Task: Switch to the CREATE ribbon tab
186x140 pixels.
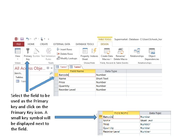Action: click(44, 44)
